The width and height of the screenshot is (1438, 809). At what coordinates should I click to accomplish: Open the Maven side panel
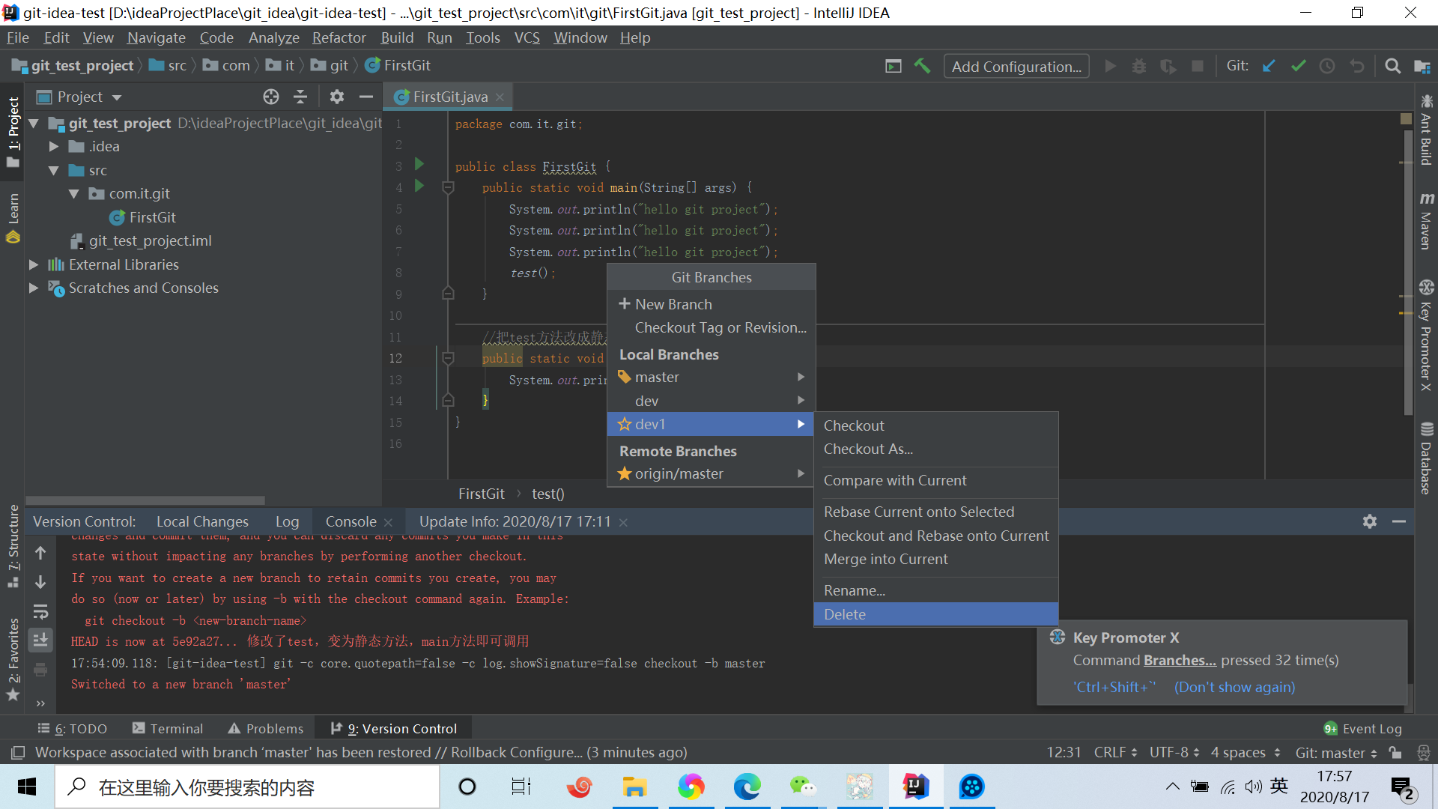[1426, 220]
